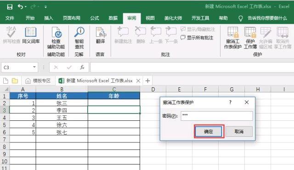
Task: Go to 上一条 previous comment
Action: coord(156,35)
